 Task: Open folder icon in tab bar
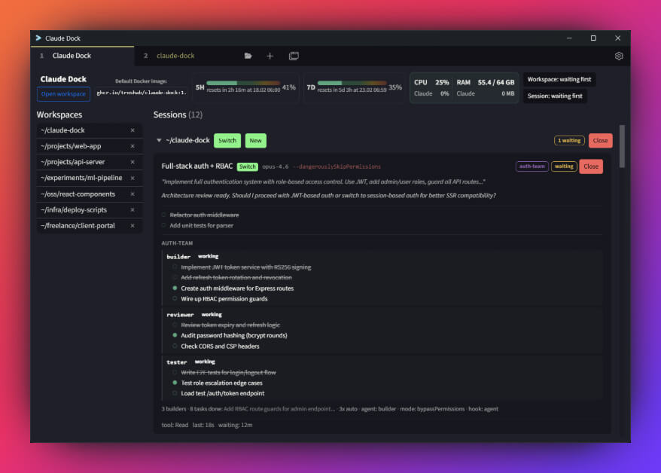[248, 56]
